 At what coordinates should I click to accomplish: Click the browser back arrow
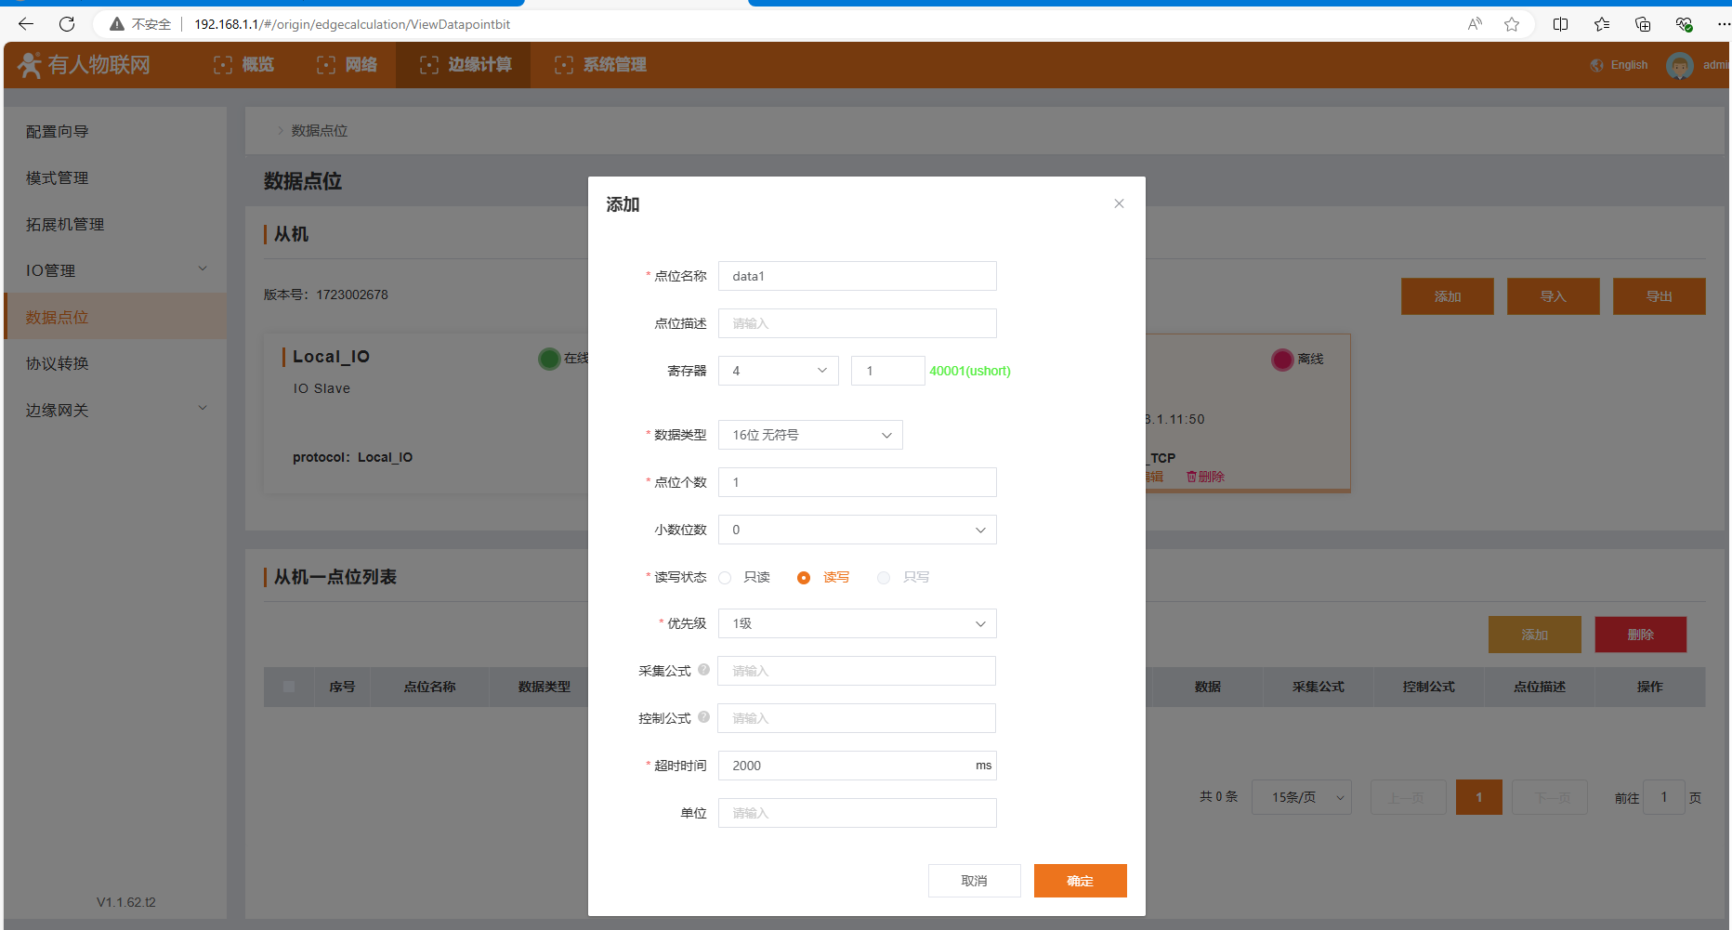pos(26,24)
